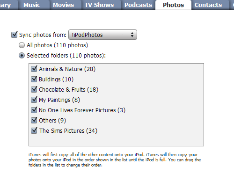Select the Buildings (10) folder label
The width and height of the screenshot is (234, 173).
56,79
